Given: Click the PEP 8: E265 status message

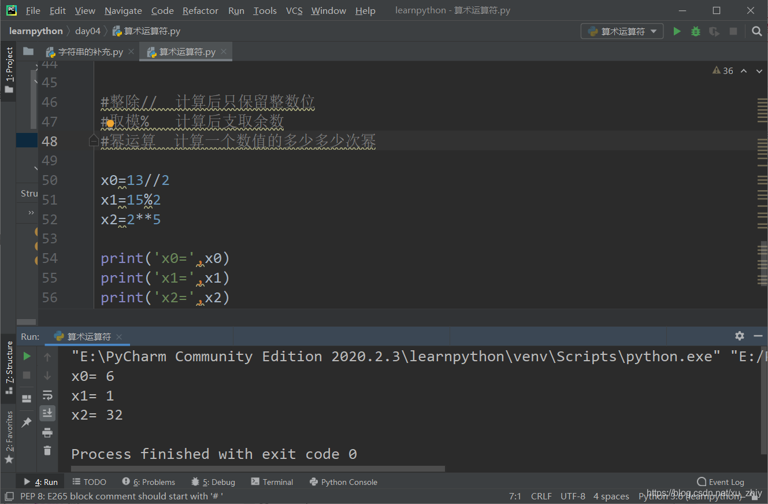Looking at the screenshot, I should 121,496.
